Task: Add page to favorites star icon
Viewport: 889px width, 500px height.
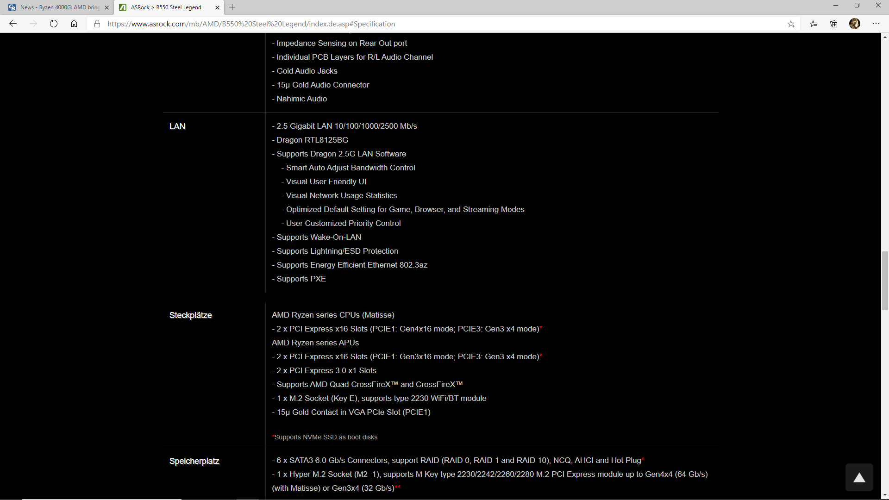Action: tap(791, 24)
